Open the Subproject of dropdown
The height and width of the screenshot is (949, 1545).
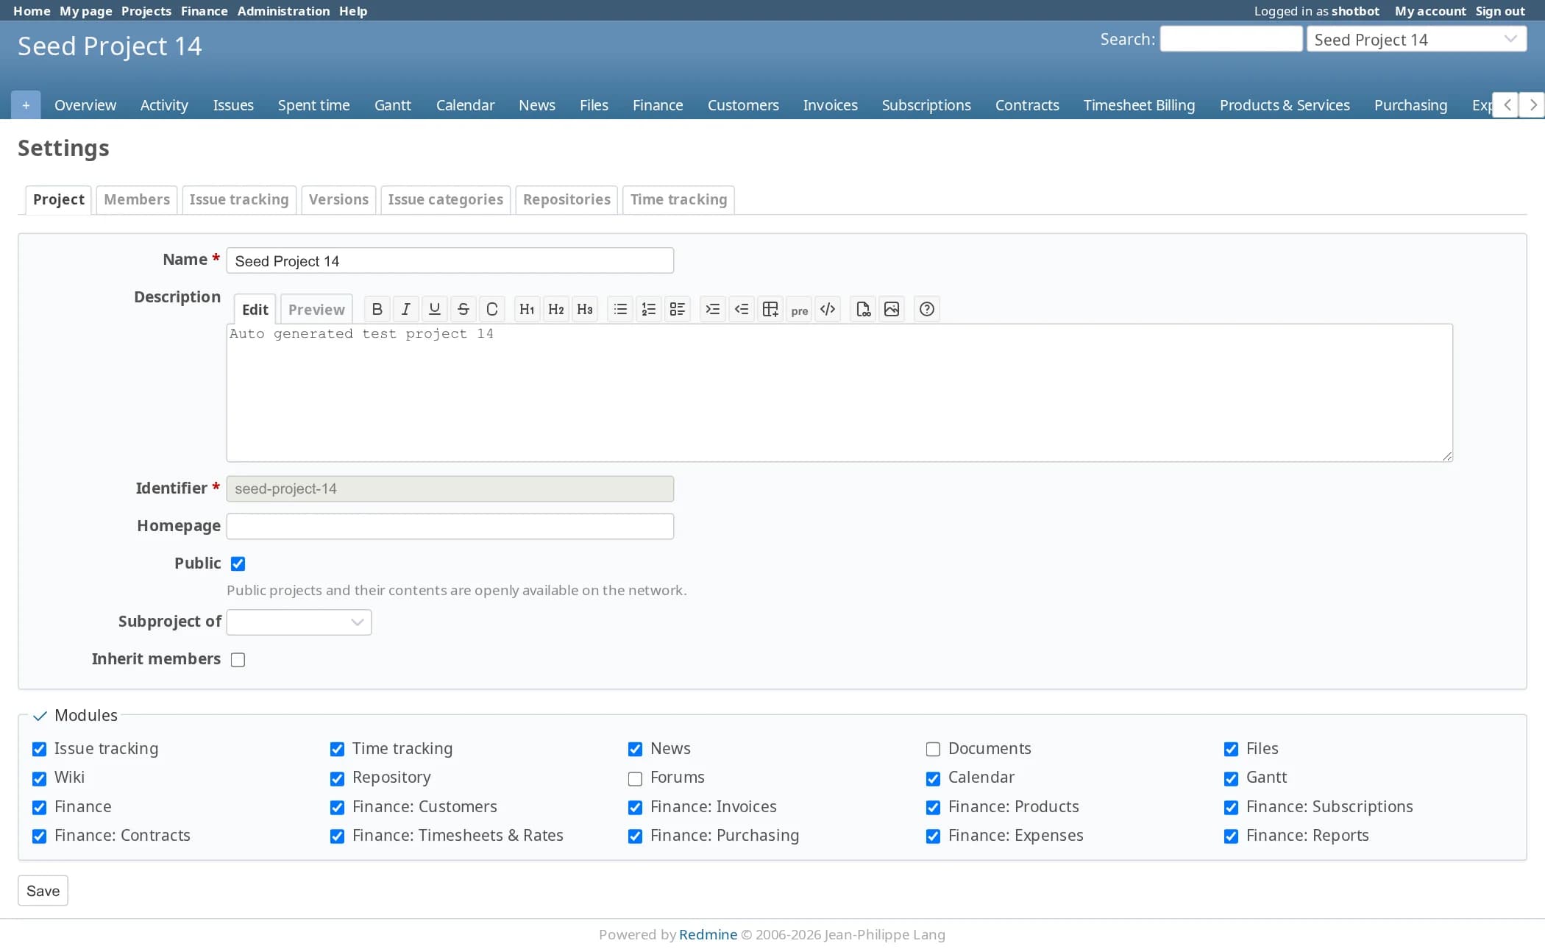[299, 622]
